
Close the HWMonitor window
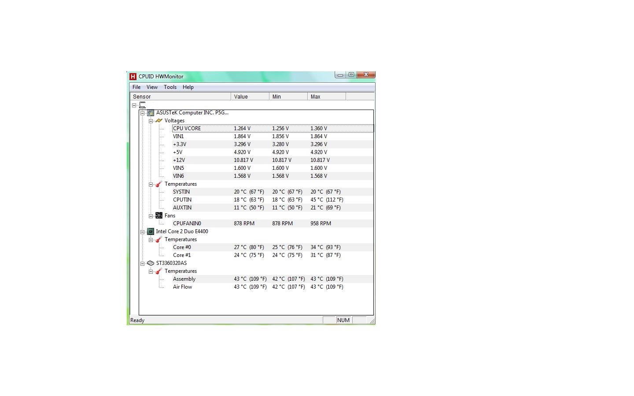(x=366, y=75)
